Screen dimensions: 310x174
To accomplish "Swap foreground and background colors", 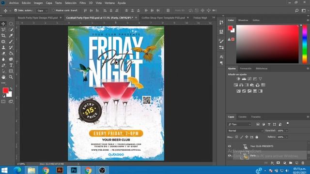I will click(x=11, y=88).
